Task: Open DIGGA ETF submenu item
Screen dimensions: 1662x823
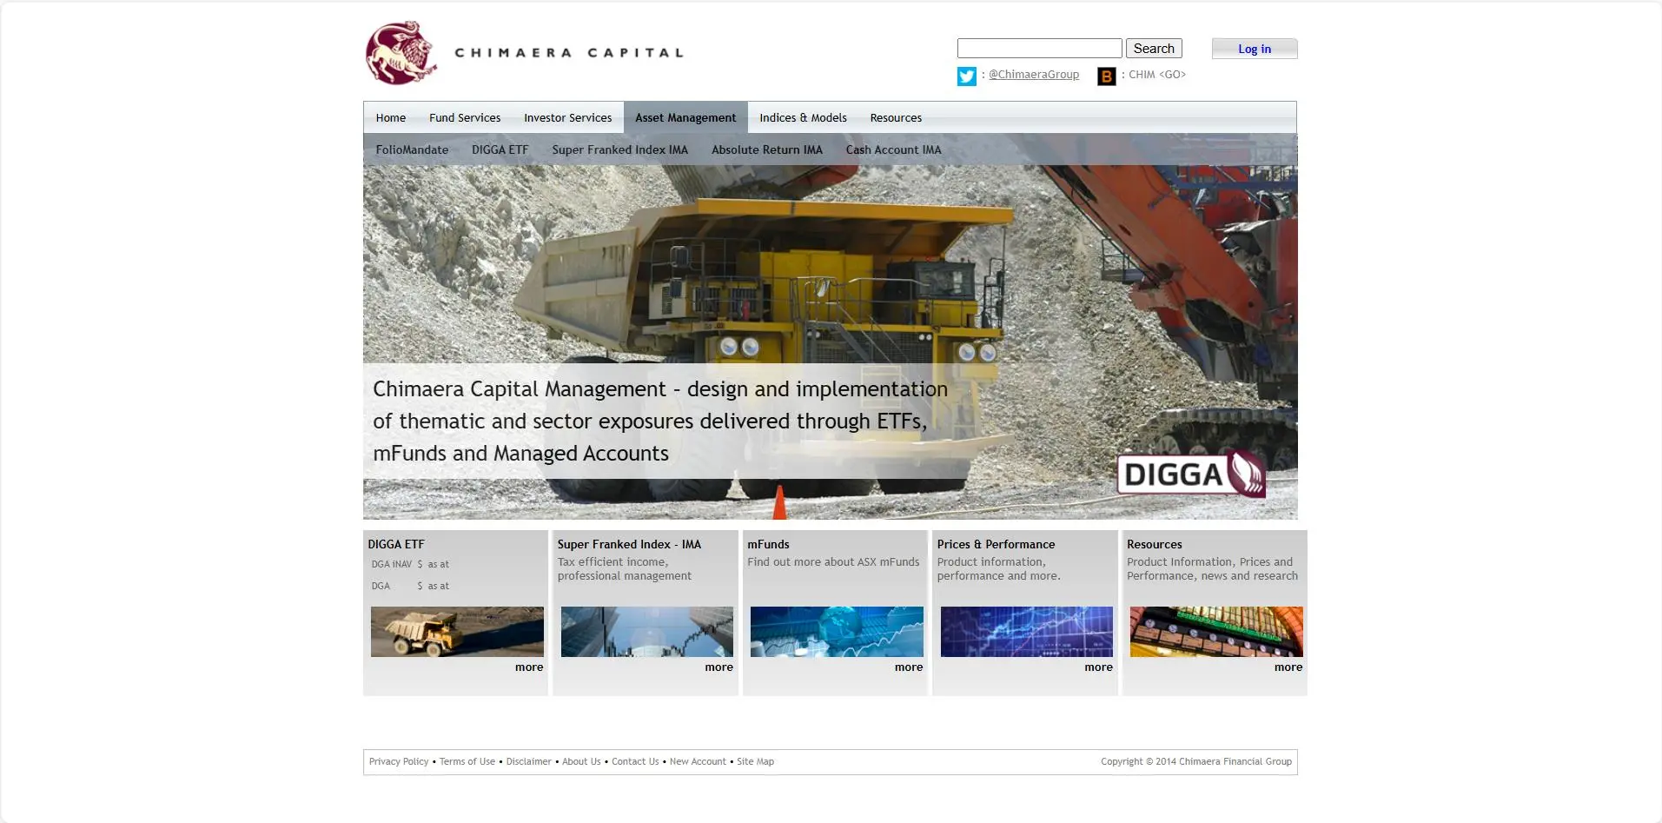Action: pos(500,149)
